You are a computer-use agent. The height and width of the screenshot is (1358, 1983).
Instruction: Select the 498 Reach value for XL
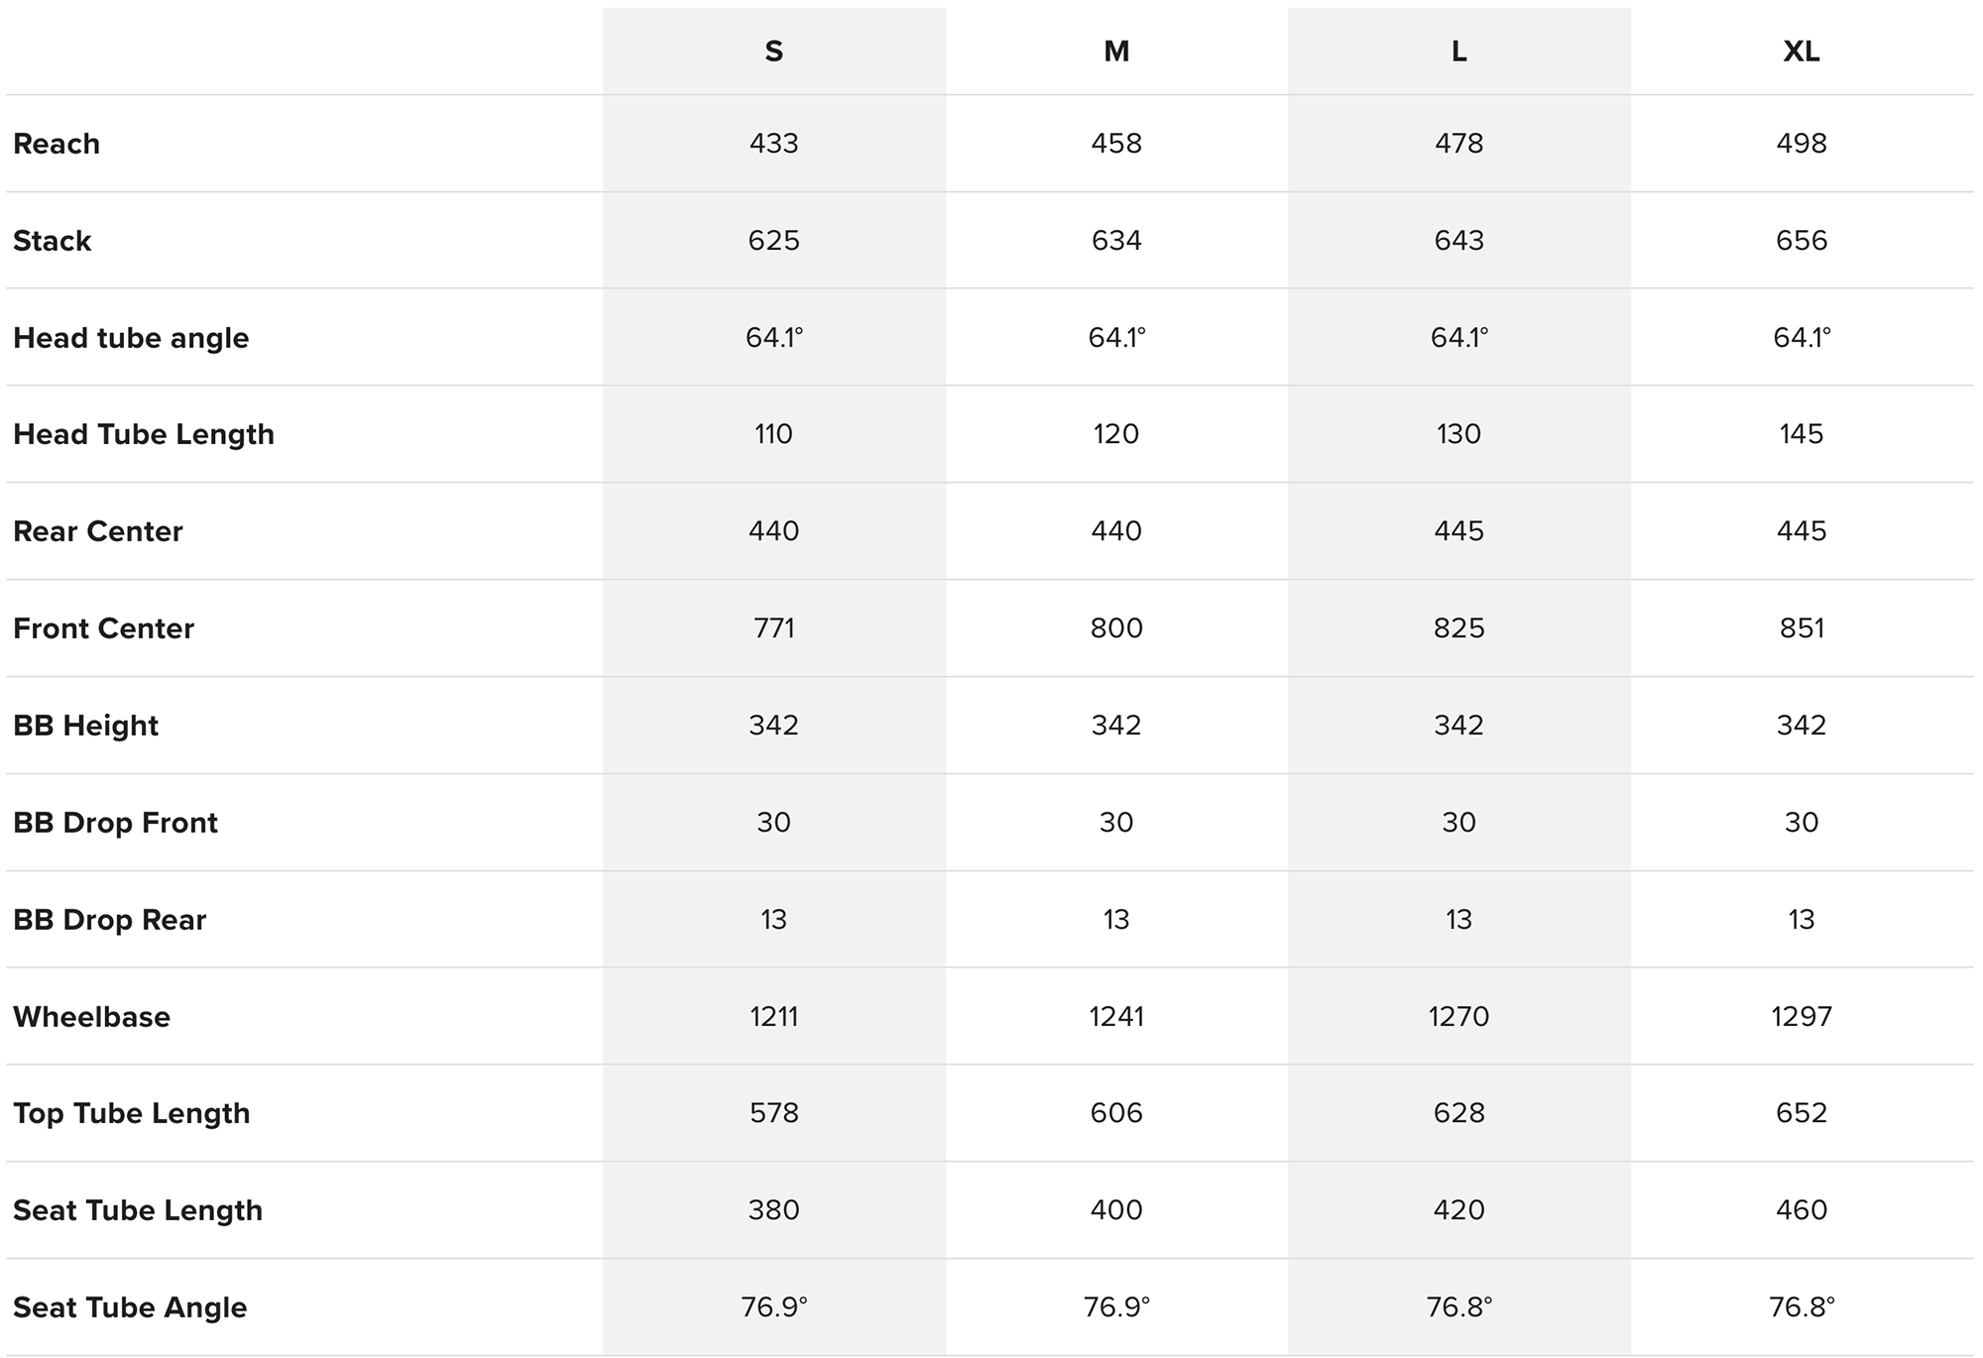[x=1802, y=144]
